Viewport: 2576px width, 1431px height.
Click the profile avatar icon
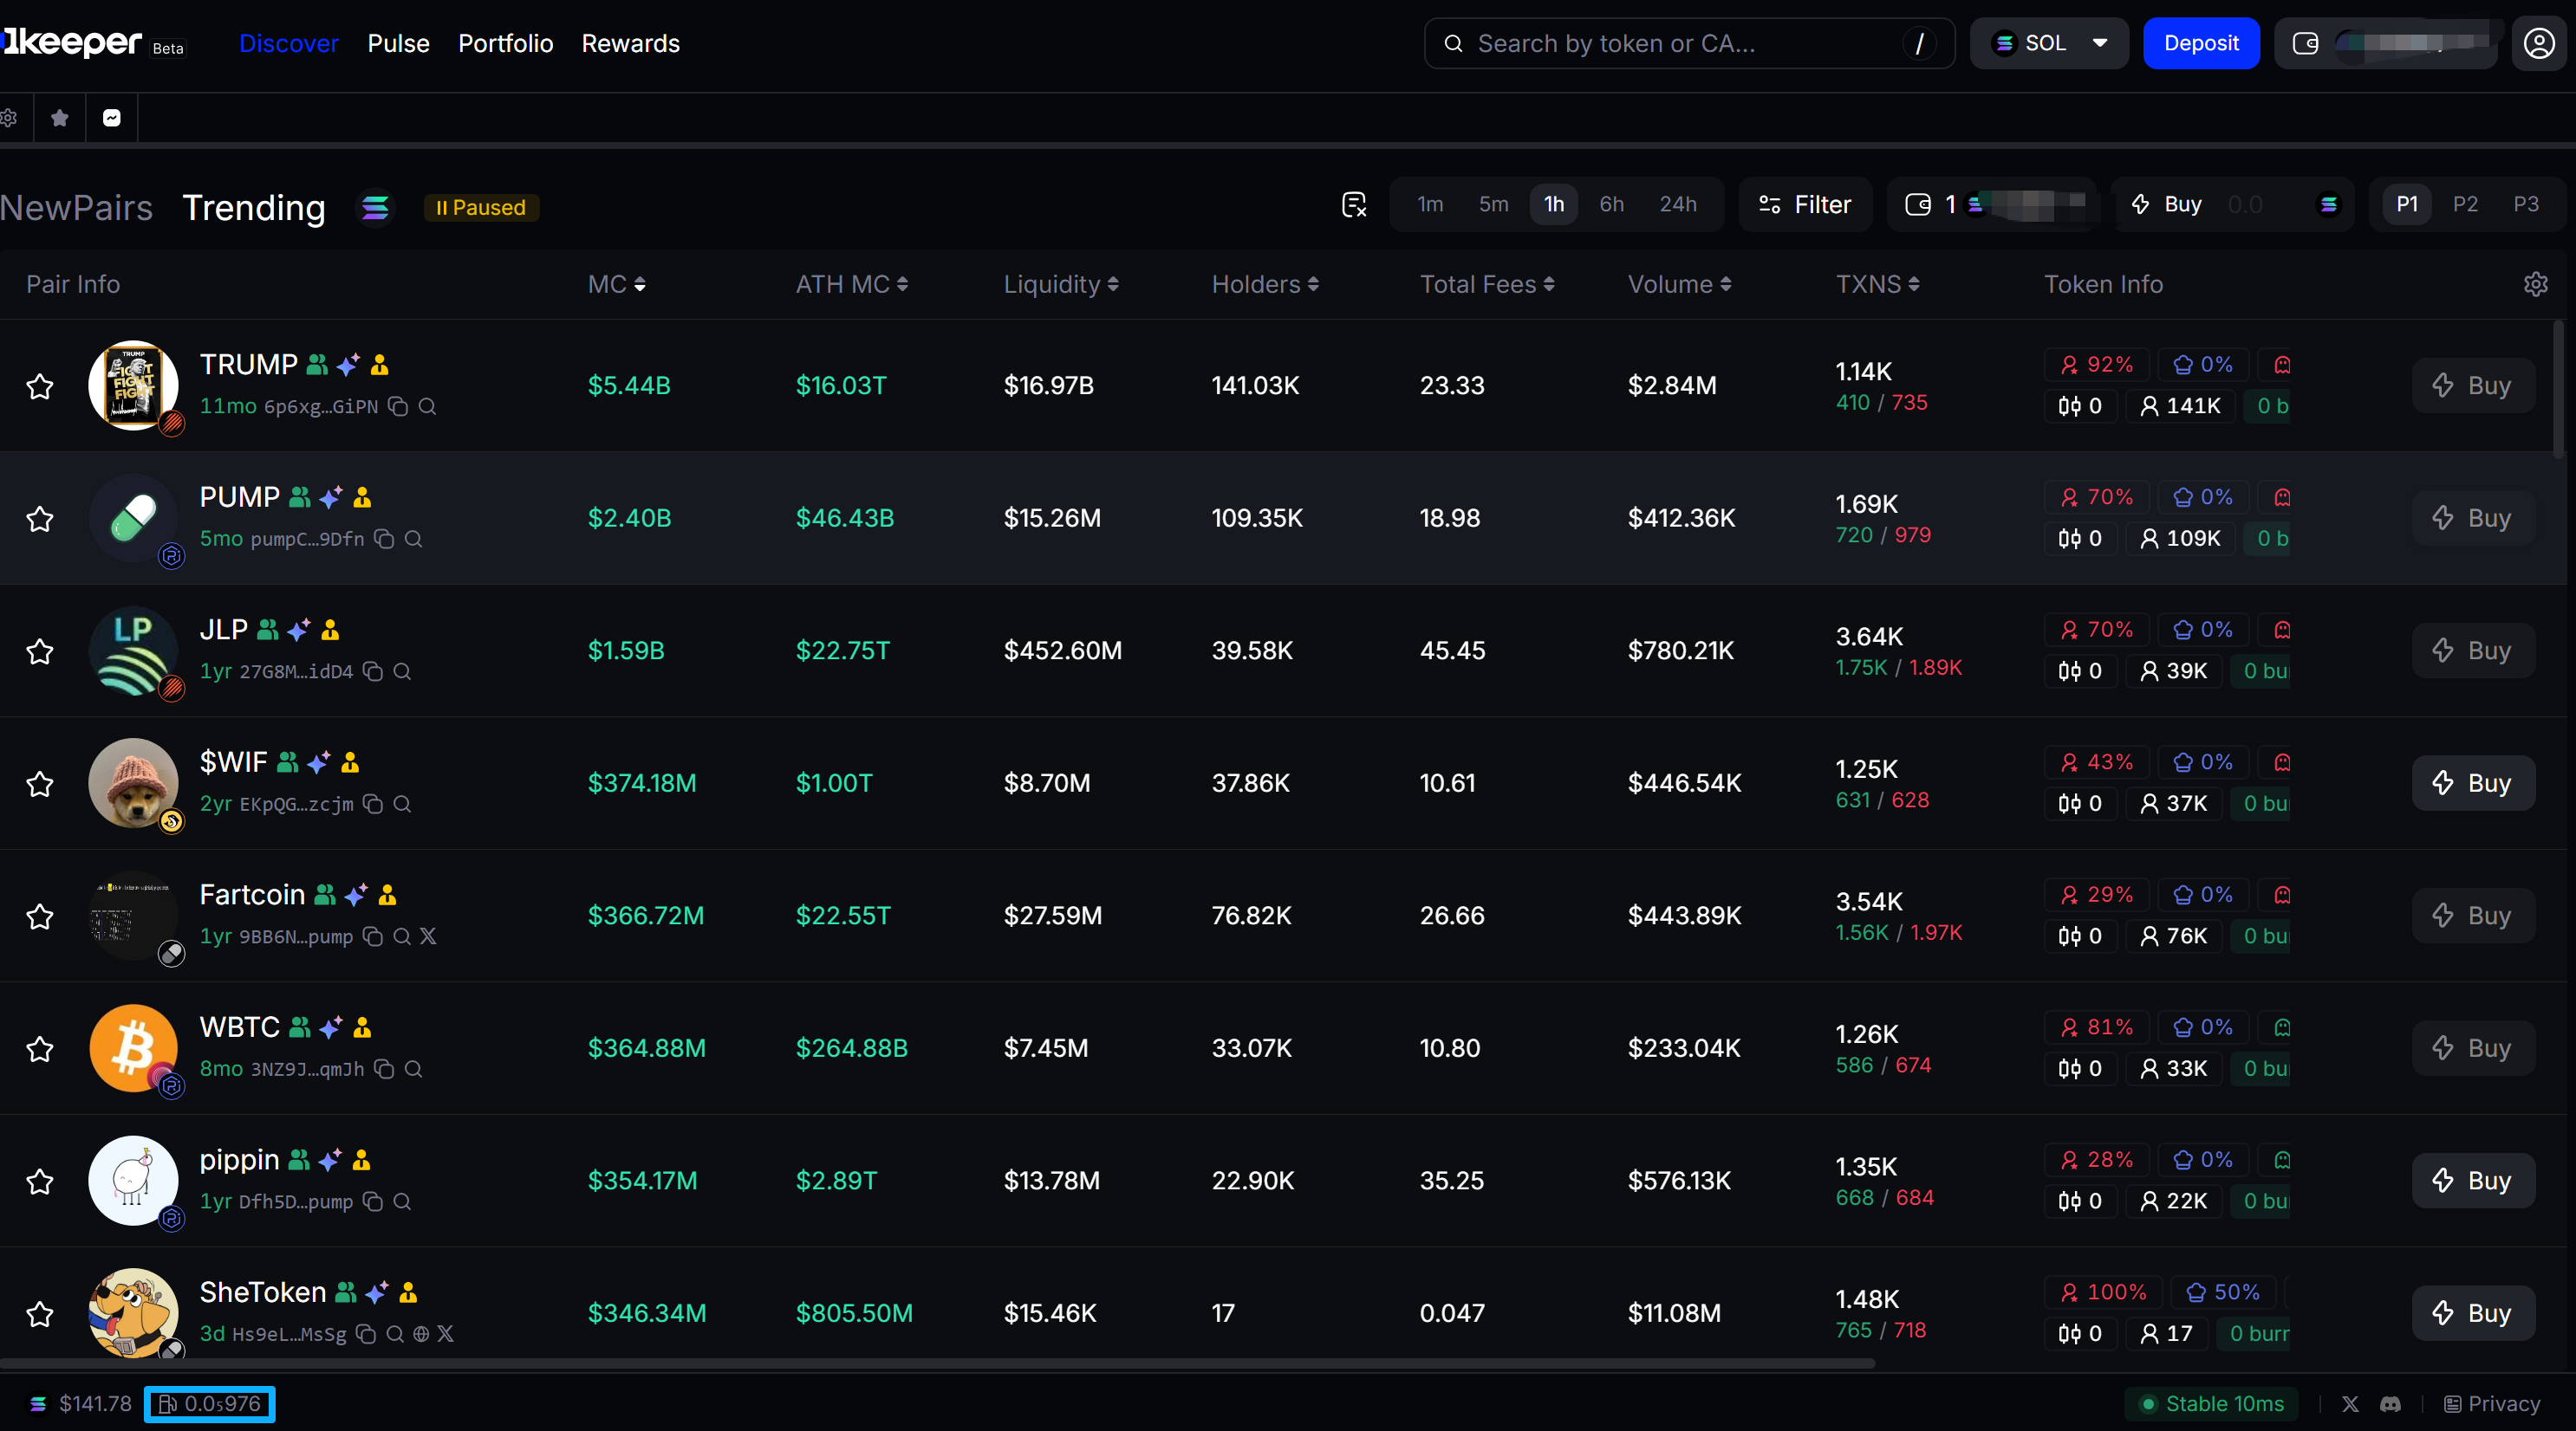tap(2539, 43)
